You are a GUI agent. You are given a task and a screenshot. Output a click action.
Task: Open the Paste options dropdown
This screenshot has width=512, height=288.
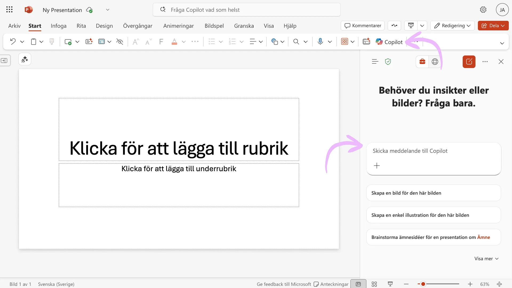click(x=41, y=42)
